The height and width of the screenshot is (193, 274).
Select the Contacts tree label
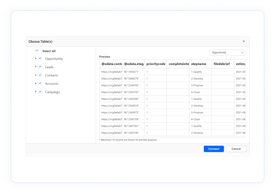click(51, 75)
